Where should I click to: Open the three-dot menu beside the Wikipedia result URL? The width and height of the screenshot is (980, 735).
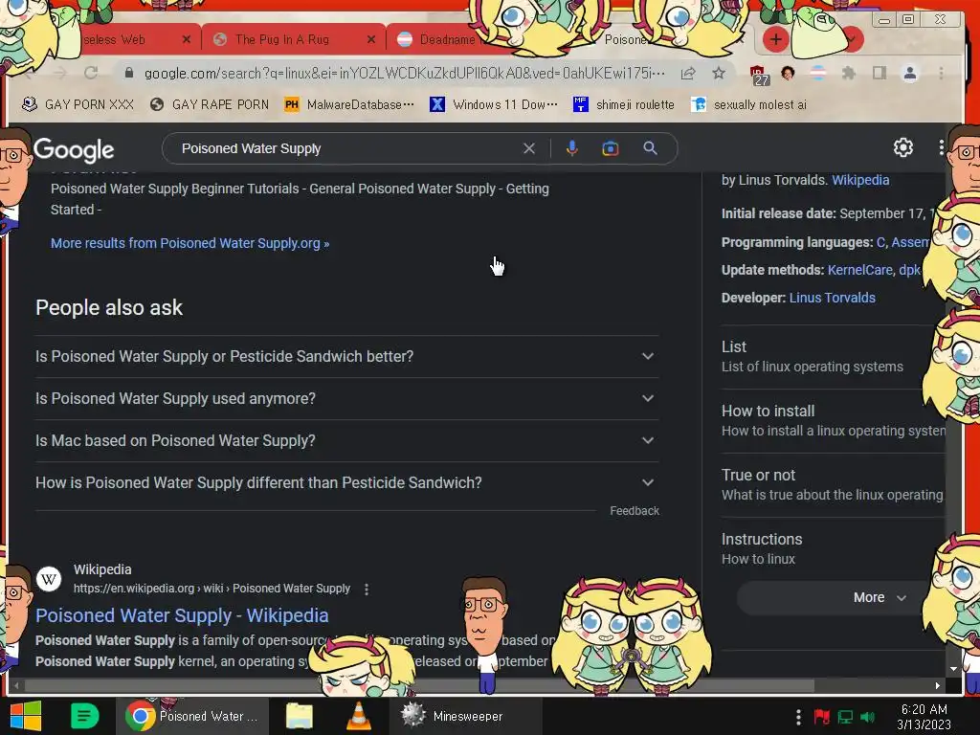(367, 589)
